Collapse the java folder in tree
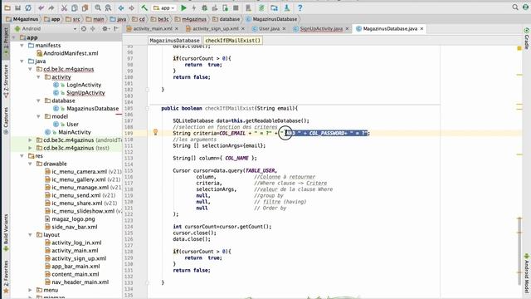 tap(22, 61)
